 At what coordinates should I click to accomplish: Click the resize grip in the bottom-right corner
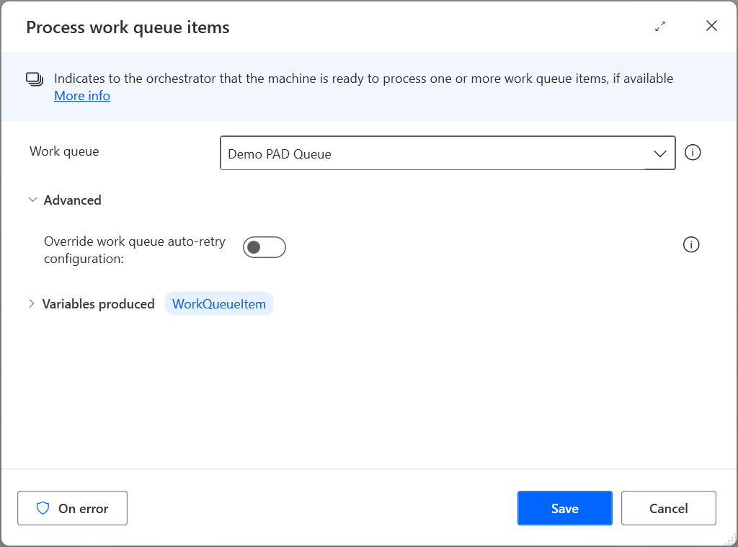(x=732, y=541)
